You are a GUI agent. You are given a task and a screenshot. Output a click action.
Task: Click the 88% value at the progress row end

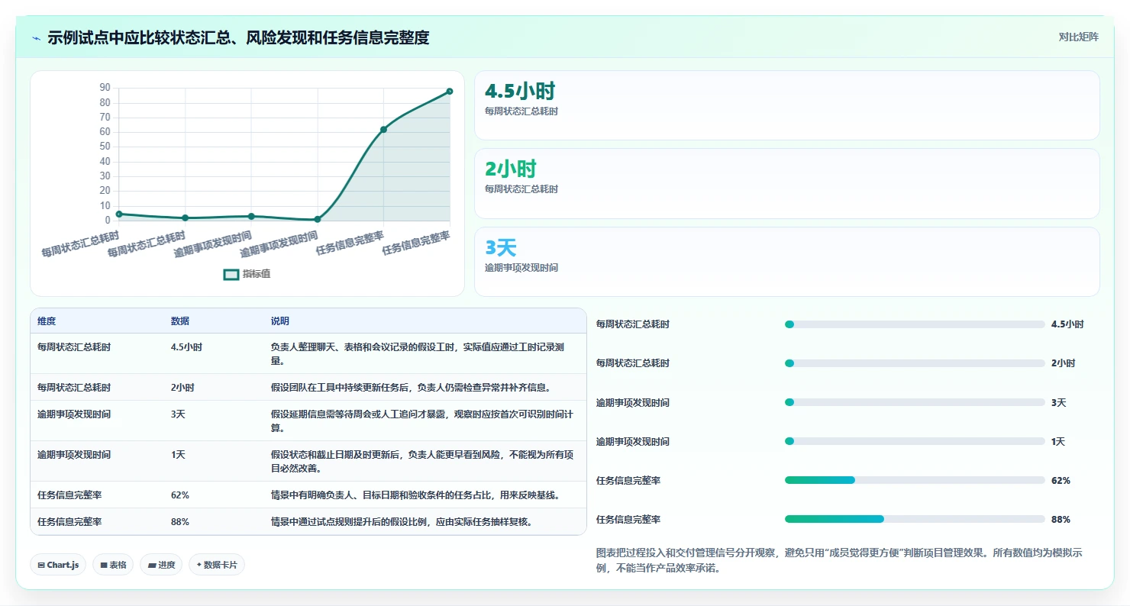(1061, 519)
